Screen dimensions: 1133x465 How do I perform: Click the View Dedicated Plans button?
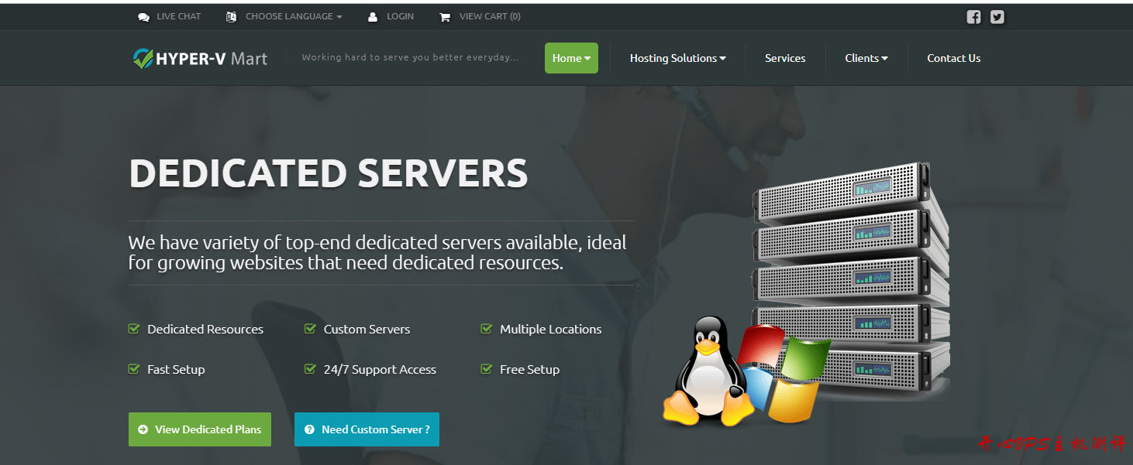[200, 429]
